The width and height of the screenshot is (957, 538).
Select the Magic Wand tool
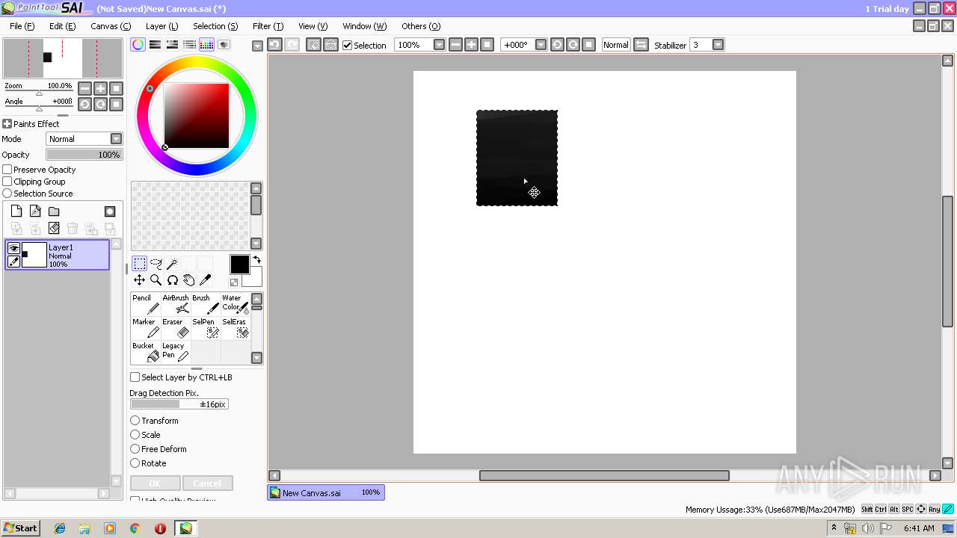[x=173, y=264]
